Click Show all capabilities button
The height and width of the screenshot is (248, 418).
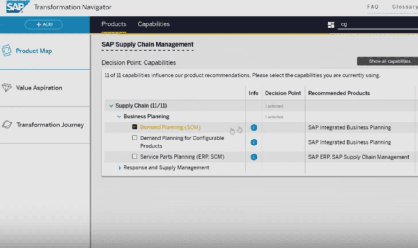coord(387,61)
